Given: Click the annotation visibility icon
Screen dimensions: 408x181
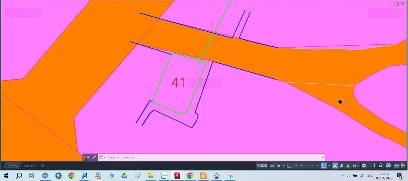Looking at the screenshot, I should click(x=335, y=166).
